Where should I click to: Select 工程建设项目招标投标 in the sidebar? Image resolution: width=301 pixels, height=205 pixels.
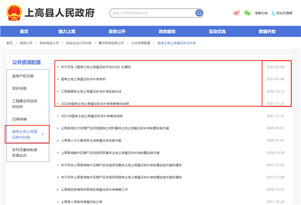point(25,104)
